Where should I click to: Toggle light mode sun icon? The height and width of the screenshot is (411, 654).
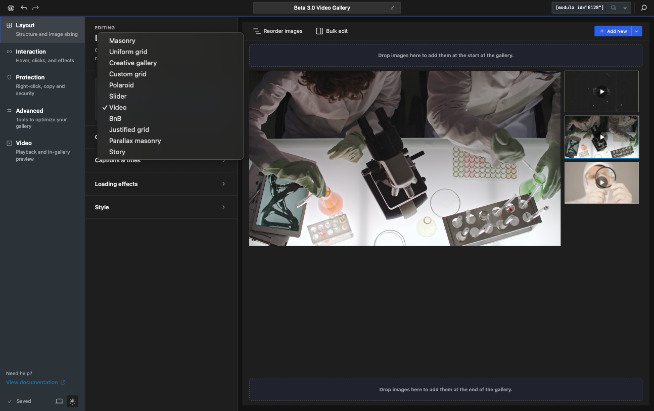click(x=73, y=401)
